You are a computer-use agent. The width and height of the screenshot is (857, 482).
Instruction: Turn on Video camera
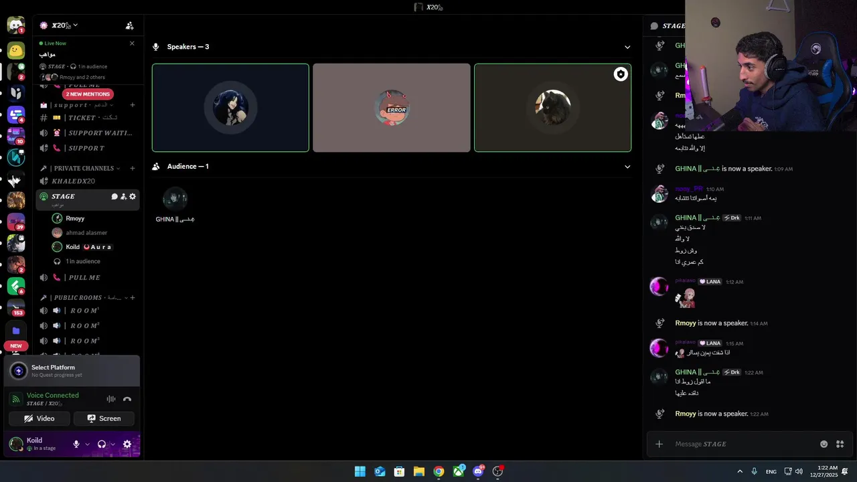(39, 418)
